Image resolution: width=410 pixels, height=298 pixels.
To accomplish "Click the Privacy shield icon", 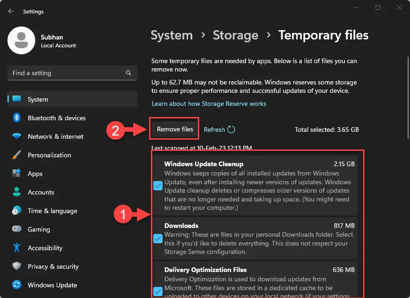I will pyautogui.click(x=17, y=266).
